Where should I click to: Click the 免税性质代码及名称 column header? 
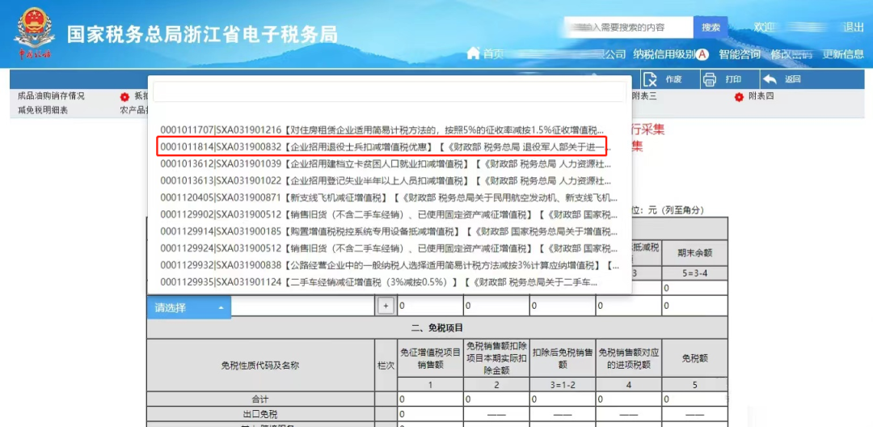coord(260,366)
